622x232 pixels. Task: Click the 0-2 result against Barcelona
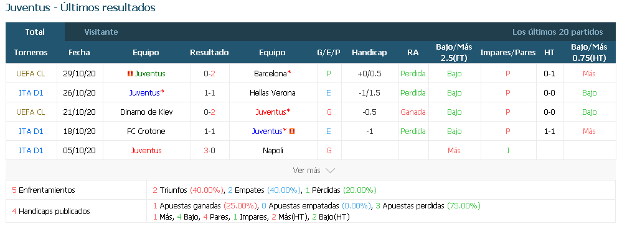209,74
